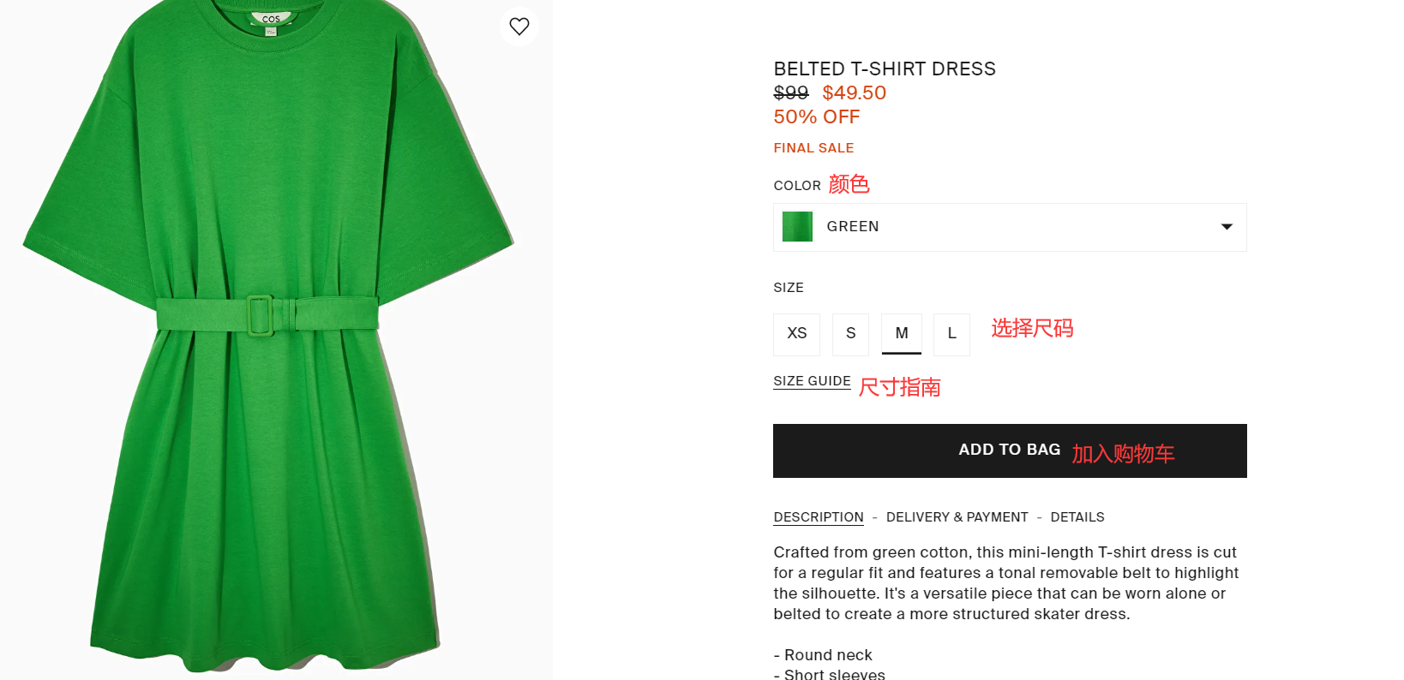Add the dress to wishlist with heart icon
Viewport: 1404px width, 680px height.
click(519, 27)
